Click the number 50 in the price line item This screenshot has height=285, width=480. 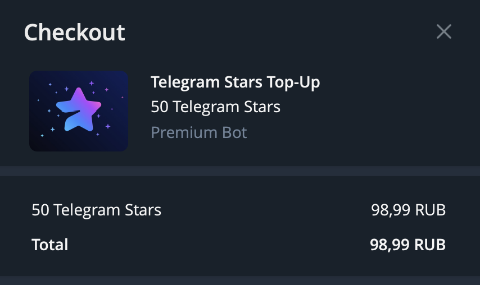(x=40, y=210)
